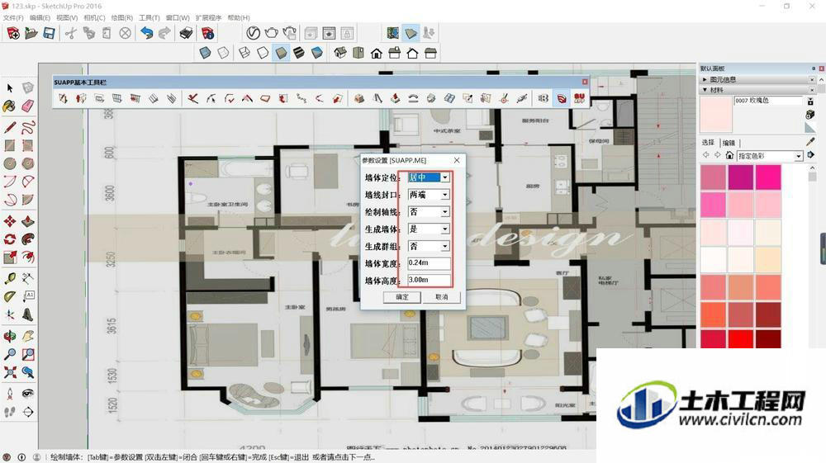
Task: Select the Zoom magnifier tool
Action: (x=9, y=354)
